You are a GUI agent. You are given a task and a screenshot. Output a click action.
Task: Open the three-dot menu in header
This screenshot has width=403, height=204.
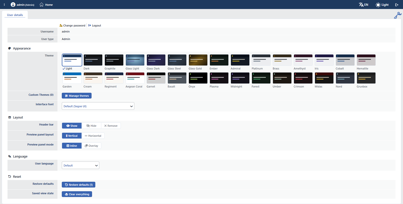coord(4,5)
